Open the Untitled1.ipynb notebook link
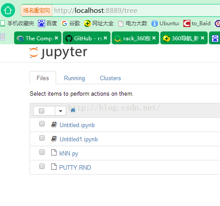220x206 pixels. [79, 139]
